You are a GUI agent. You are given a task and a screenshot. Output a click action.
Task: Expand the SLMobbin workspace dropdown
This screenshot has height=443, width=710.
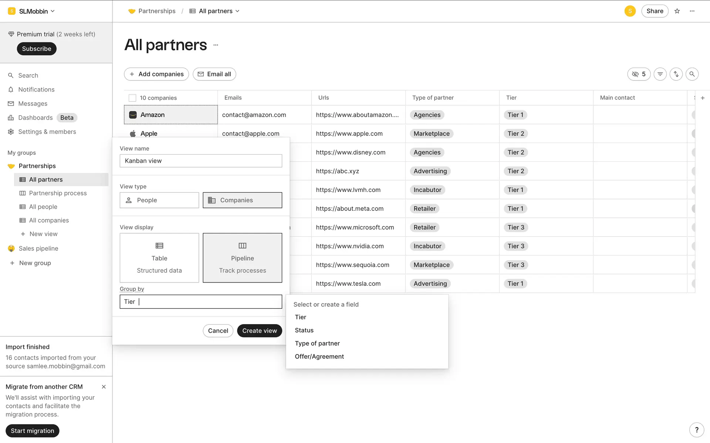tap(33, 11)
